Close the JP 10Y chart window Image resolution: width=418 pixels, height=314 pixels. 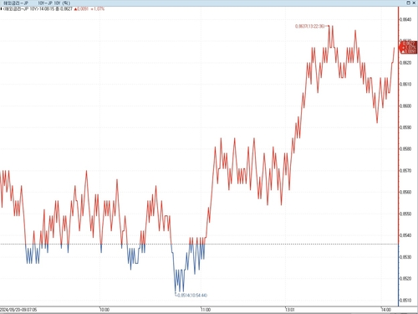point(414,3)
